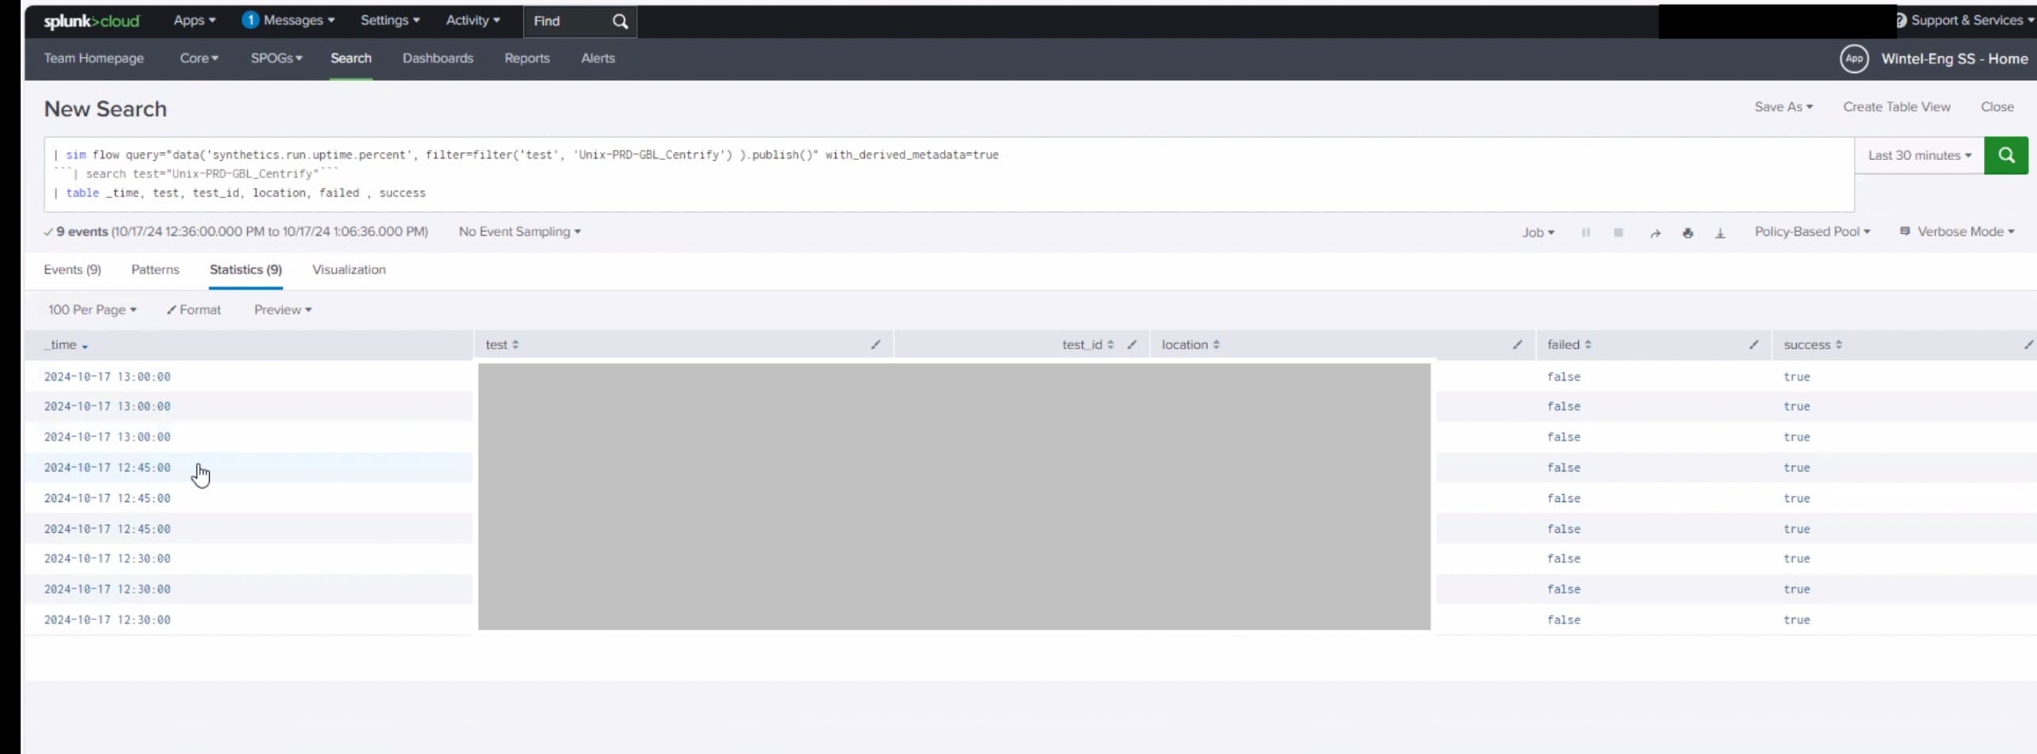Click the App circle icon
Viewport: 2037px width, 754px height.
(x=1854, y=59)
